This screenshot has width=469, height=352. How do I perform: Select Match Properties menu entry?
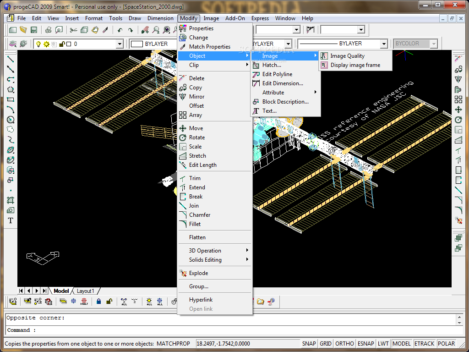point(215,47)
